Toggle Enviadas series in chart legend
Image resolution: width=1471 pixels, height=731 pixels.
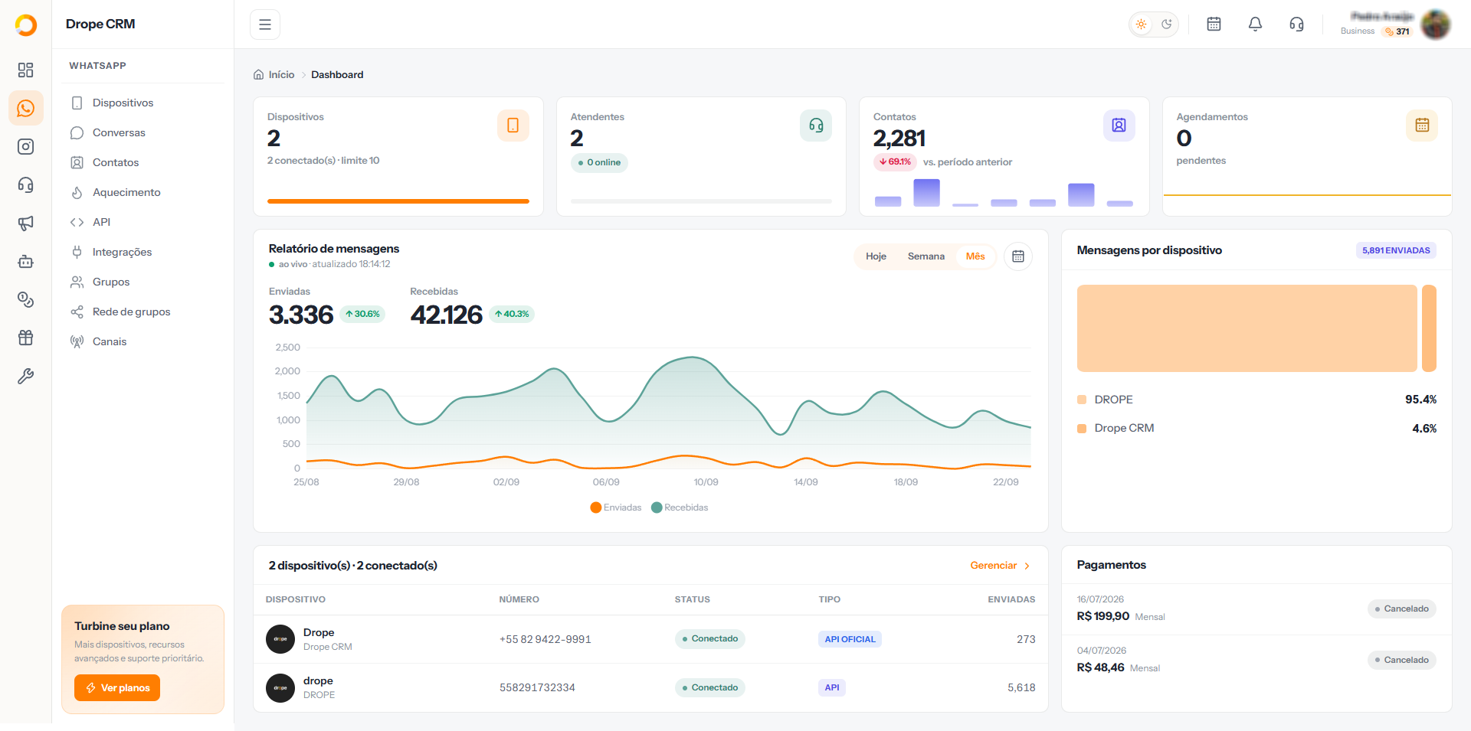point(616,507)
